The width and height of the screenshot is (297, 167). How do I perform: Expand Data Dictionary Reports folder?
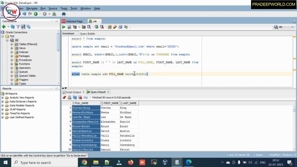(x=2, y=102)
